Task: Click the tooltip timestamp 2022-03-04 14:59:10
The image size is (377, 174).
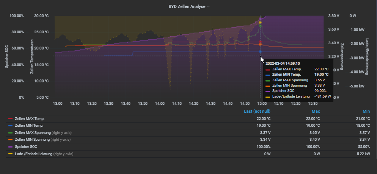Action: [x=283, y=64]
